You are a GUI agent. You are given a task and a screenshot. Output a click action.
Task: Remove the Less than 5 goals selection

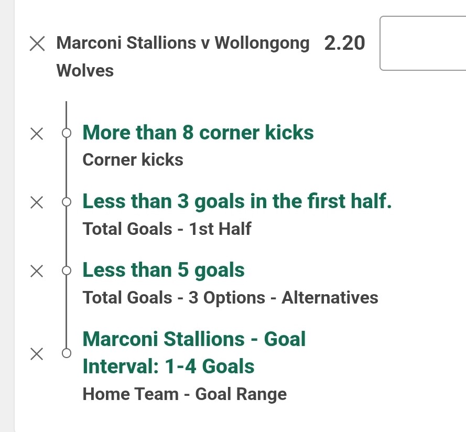click(37, 271)
